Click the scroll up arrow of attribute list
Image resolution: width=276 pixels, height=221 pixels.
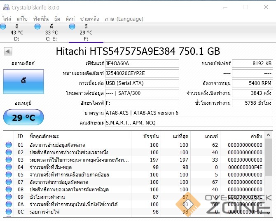pyautogui.click(x=269, y=135)
